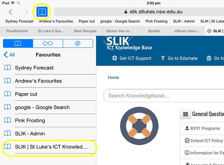Close the current SLIK tab
The width and height of the screenshot is (224, 165).
point(209,31)
